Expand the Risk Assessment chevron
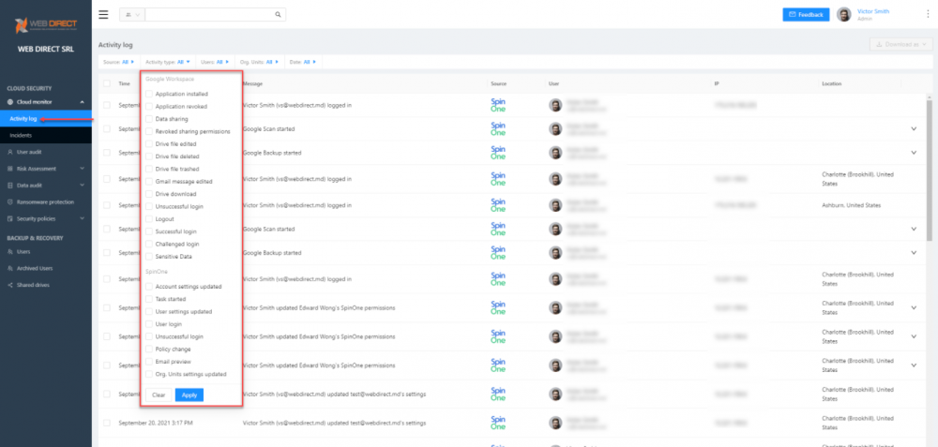 click(82, 169)
